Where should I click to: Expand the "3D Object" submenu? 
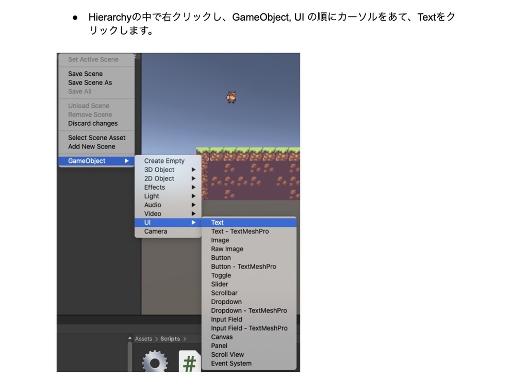159,170
